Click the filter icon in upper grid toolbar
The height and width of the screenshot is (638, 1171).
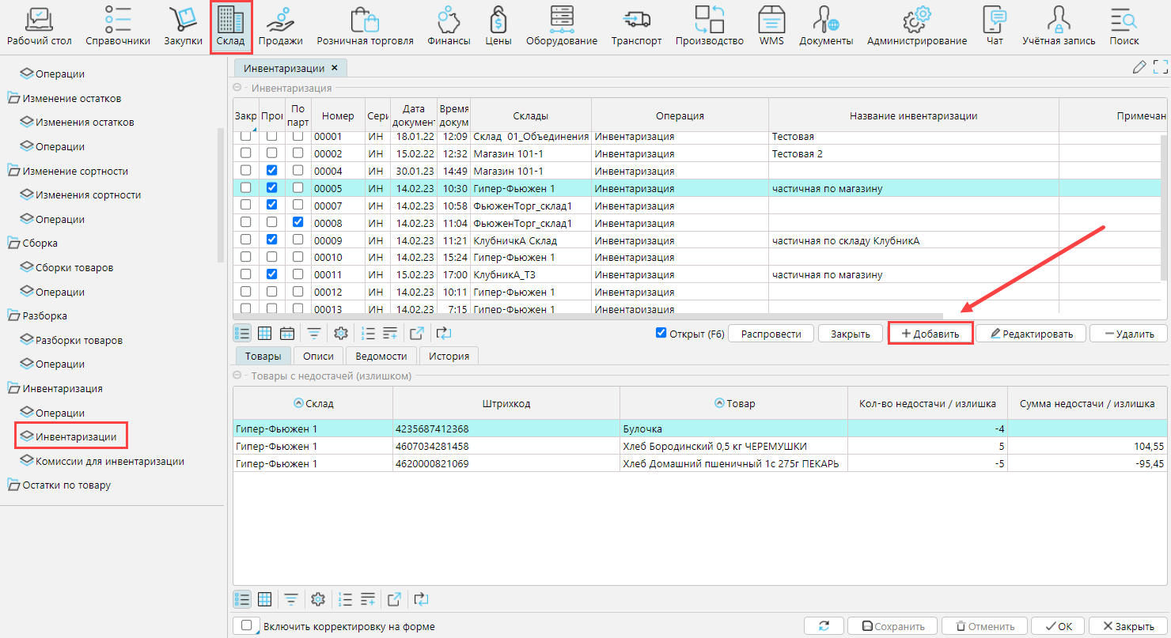tap(314, 334)
